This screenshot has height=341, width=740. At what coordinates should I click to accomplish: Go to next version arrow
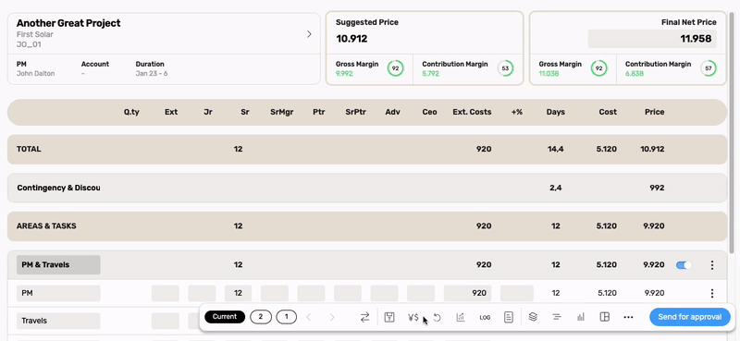click(x=332, y=317)
